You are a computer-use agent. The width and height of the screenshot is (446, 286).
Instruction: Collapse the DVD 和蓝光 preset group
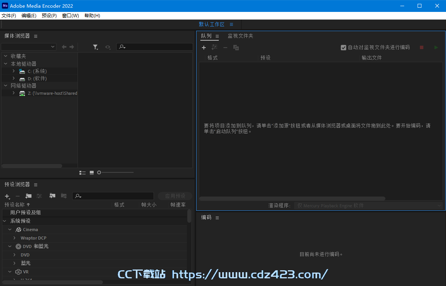click(10, 246)
